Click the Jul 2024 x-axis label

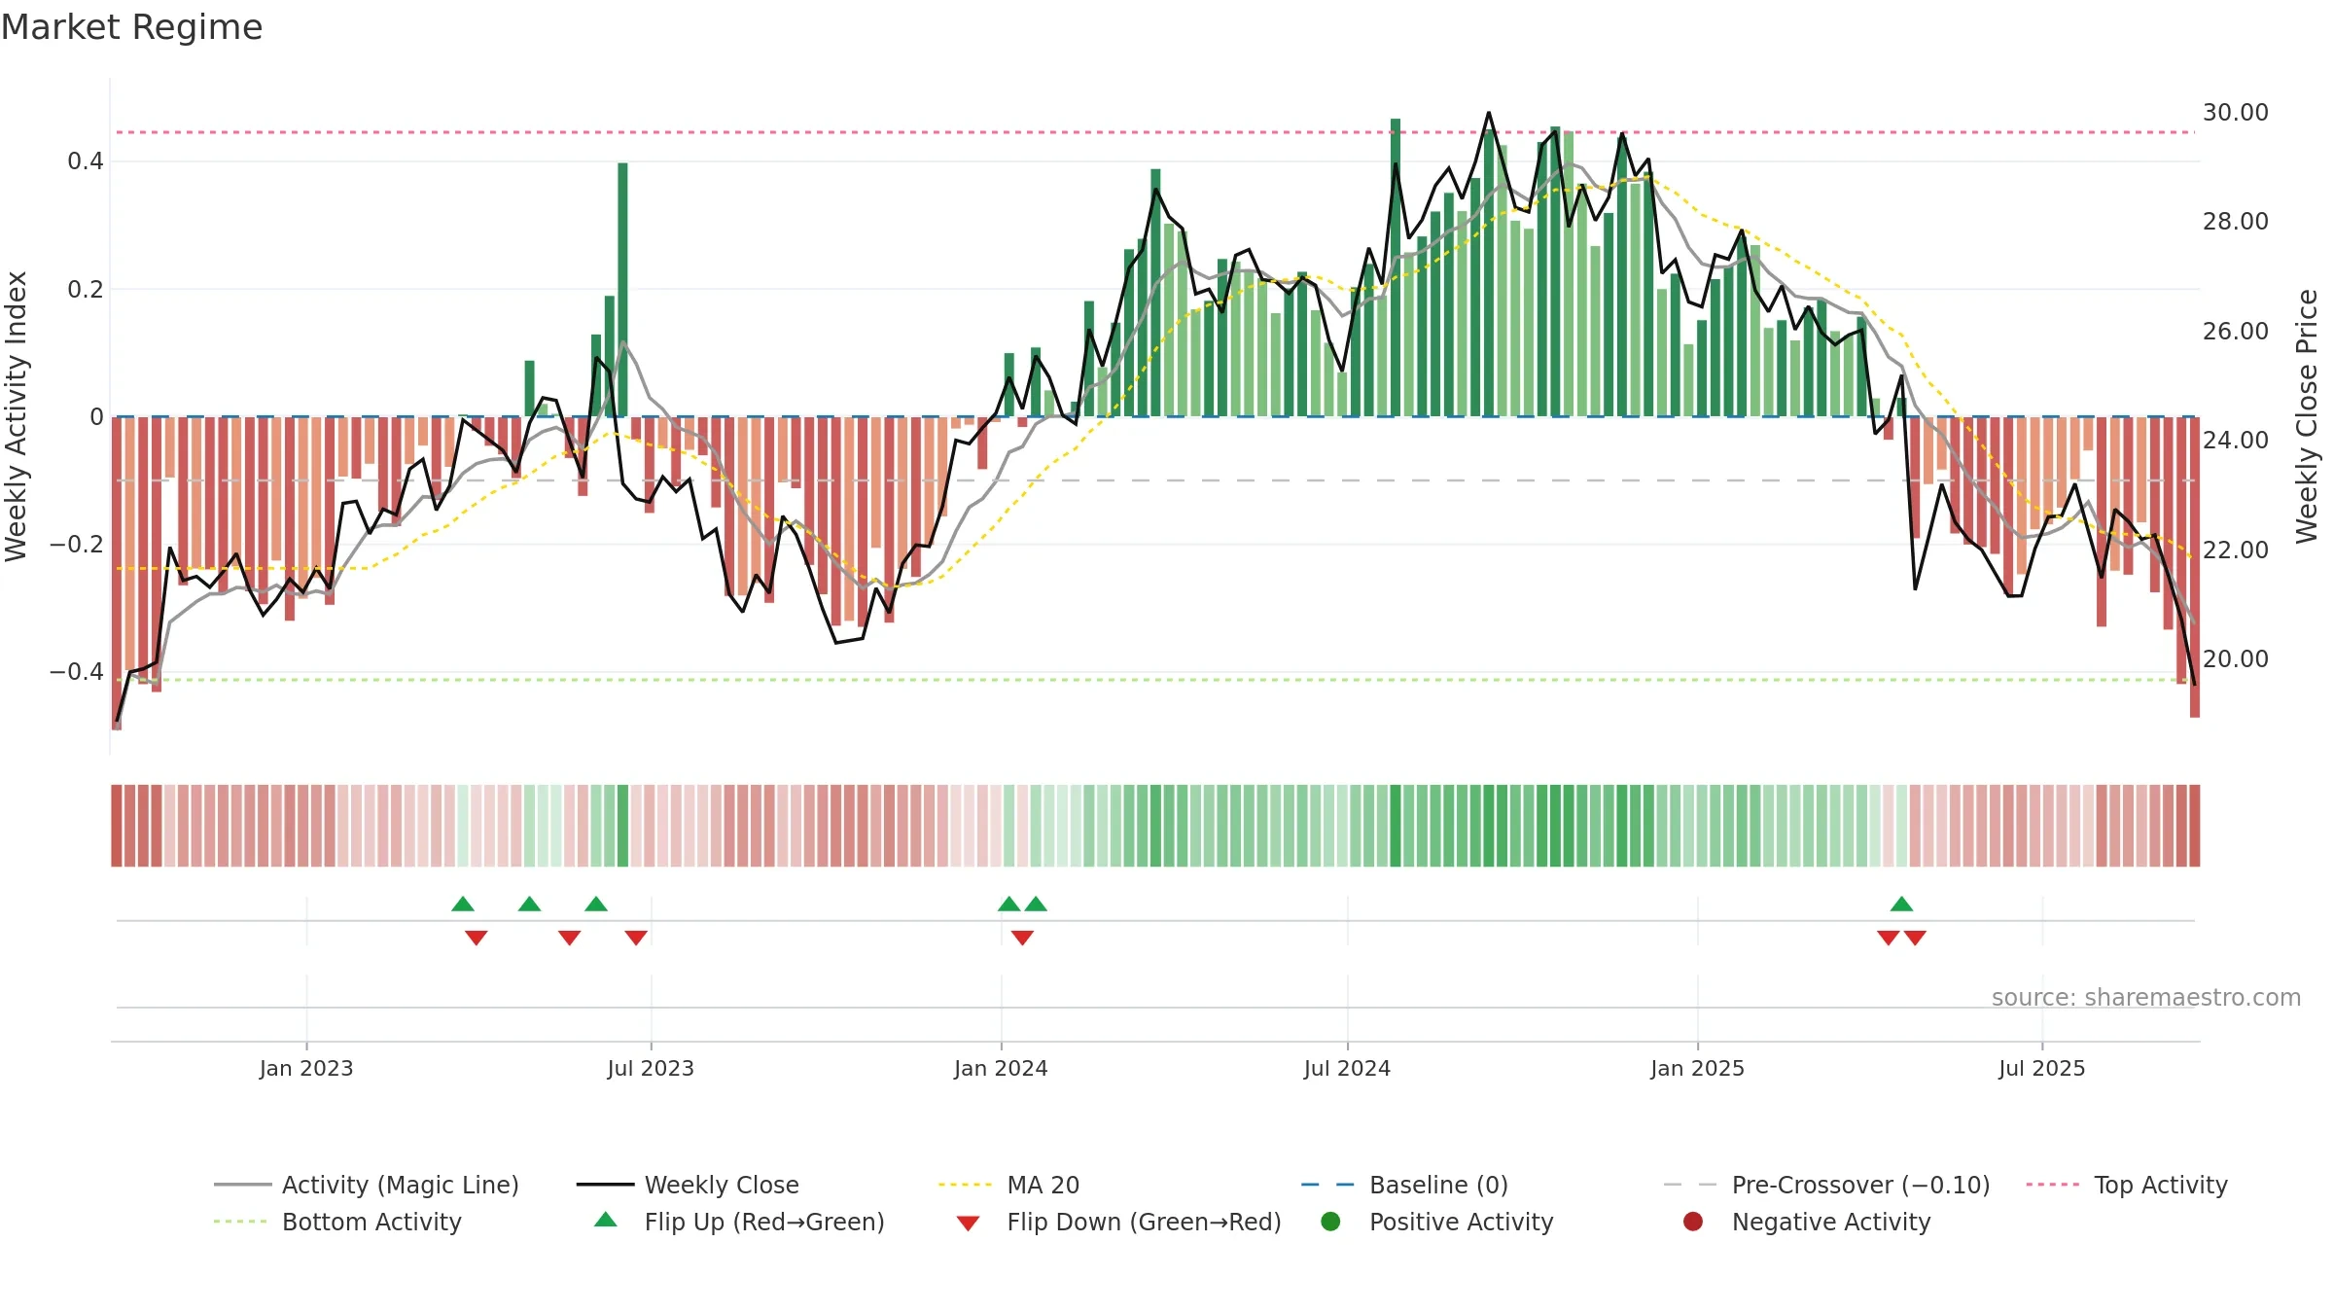1347,1068
